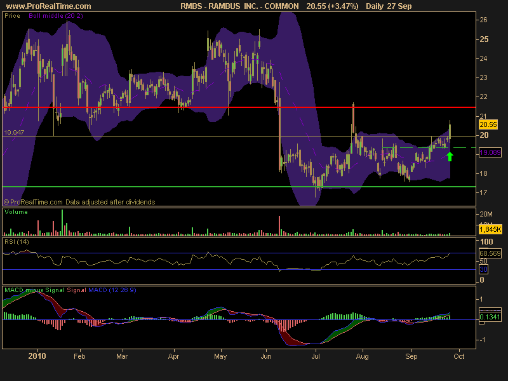Viewport: 508px width, 381px height.
Task: Click the MACD (12 26 9) legend label
Action: click(x=112, y=290)
